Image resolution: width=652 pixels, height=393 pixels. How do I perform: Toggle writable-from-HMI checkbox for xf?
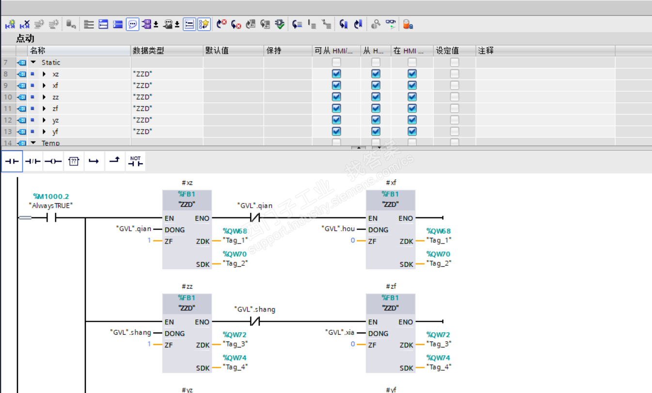(376, 85)
